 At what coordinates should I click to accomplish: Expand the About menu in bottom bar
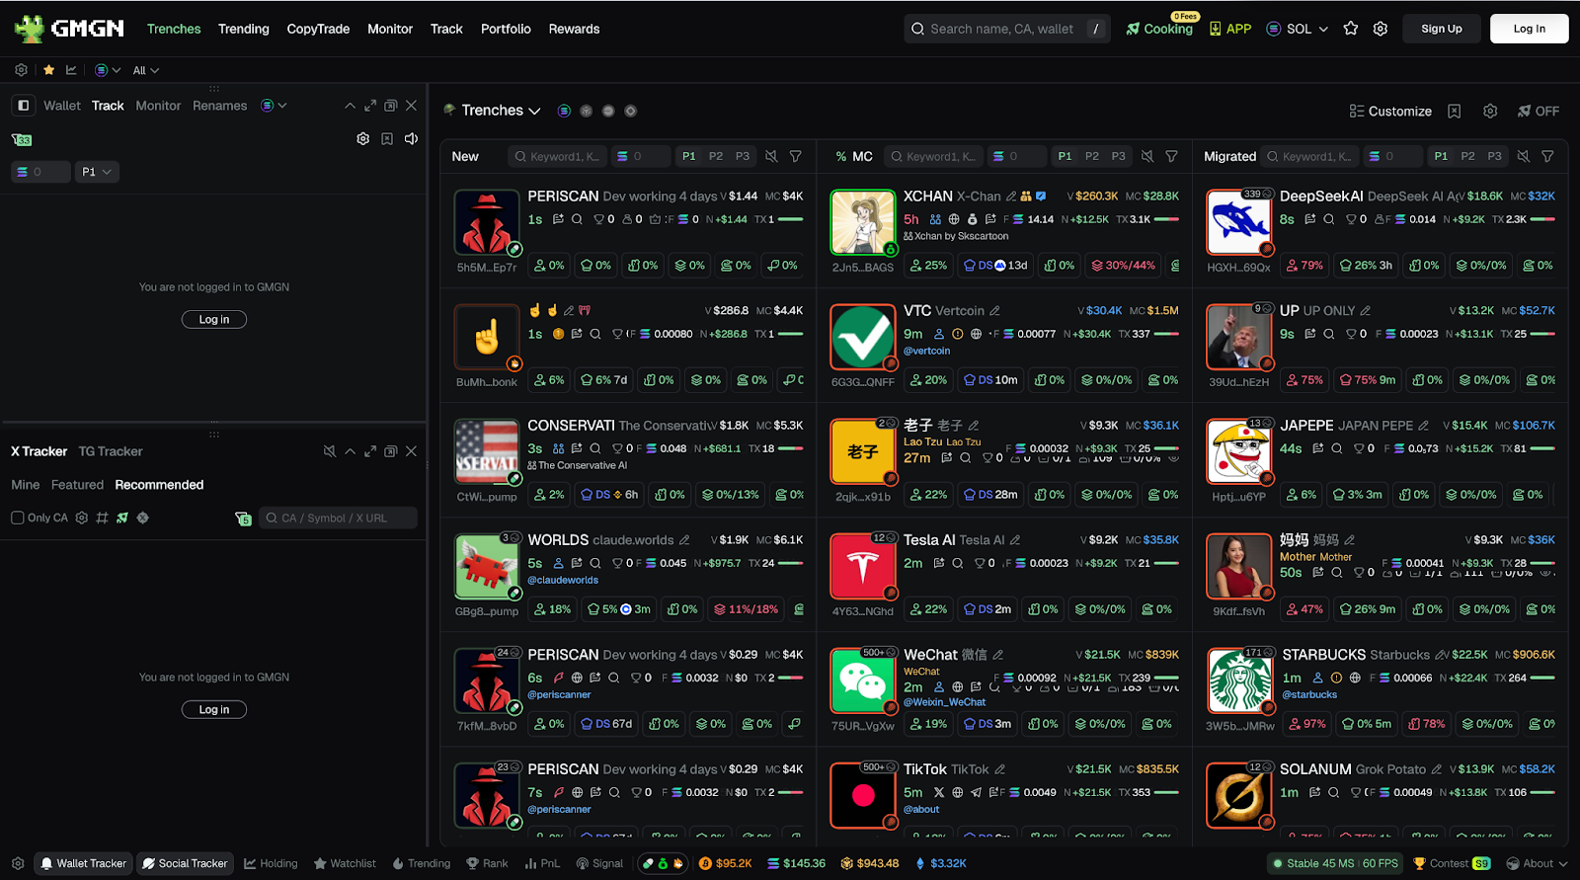pyautogui.click(x=1538, y=863)
